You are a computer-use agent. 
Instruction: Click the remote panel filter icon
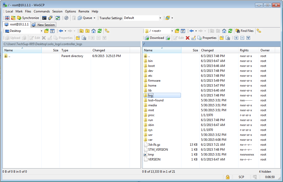(x=183, y=31)
